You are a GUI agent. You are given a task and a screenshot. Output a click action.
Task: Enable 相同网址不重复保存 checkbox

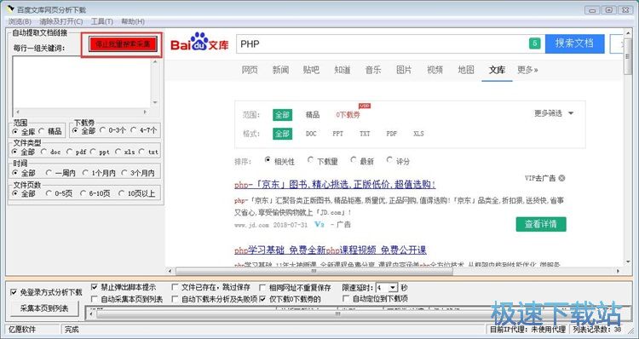pyautogui.click(x=295, y=287)
